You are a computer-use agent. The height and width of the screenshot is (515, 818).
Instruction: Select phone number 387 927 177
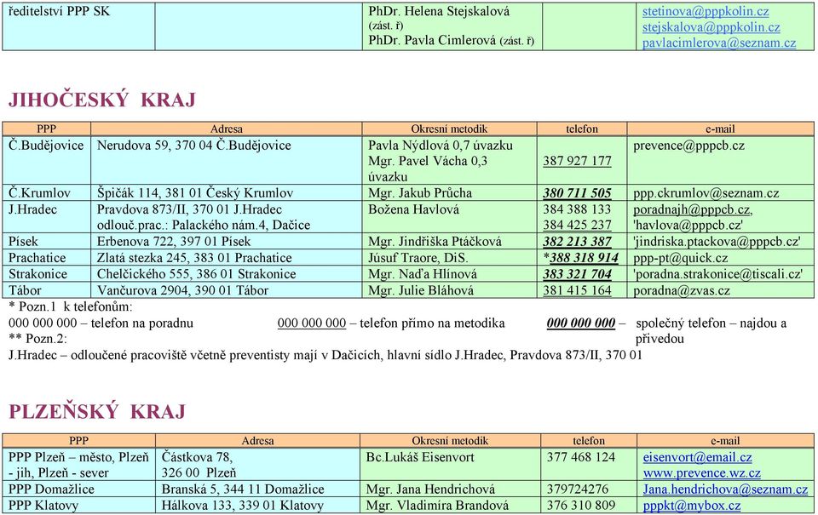(577, 161)
